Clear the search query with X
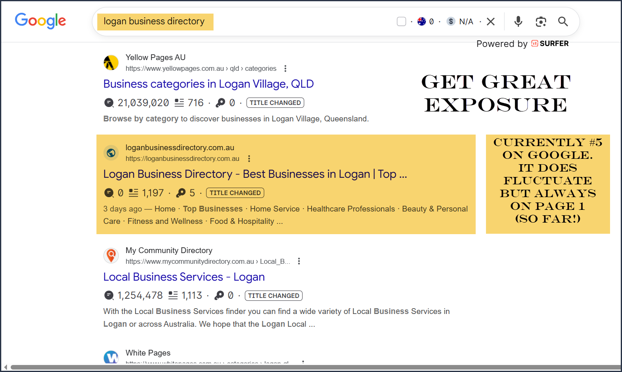This screenshot has height=372, width=622. (491, 21)
